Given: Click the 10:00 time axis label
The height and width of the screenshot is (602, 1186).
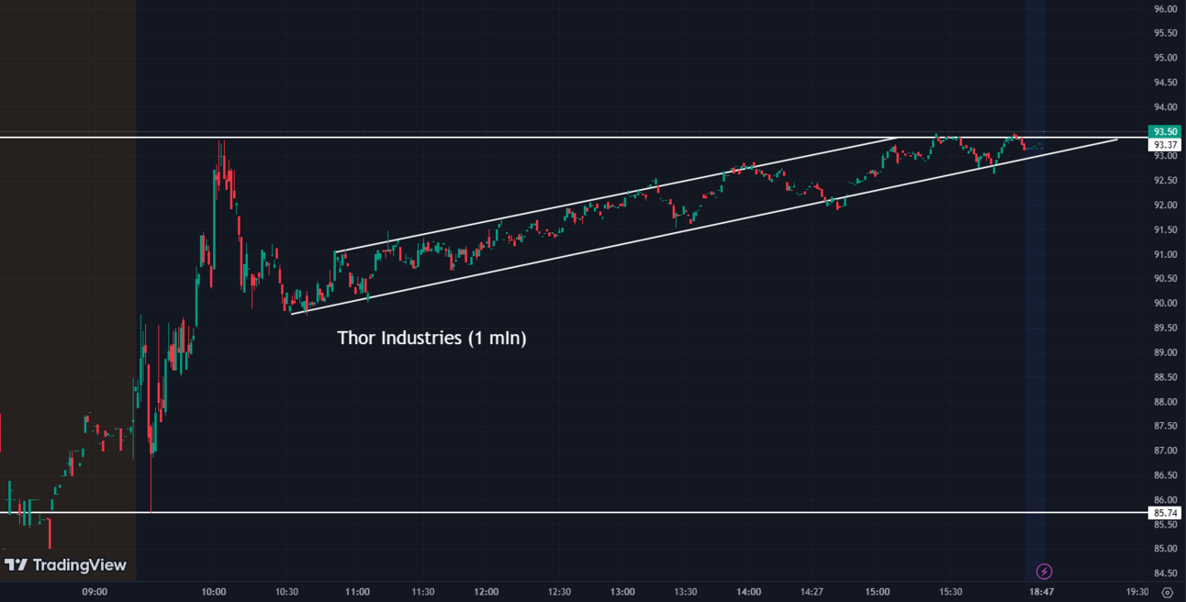Looking at the screenshot, I should tap(214, 593).
